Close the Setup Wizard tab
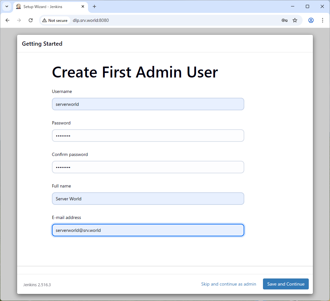 [83, 6]
